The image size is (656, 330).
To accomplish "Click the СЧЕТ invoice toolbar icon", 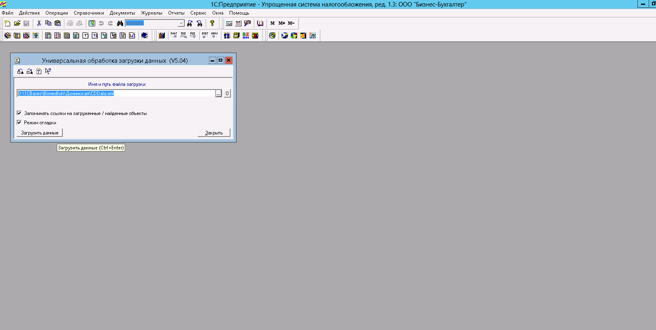I will 205,36.
